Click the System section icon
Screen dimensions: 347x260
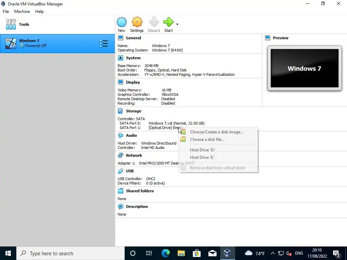point(120,58)
